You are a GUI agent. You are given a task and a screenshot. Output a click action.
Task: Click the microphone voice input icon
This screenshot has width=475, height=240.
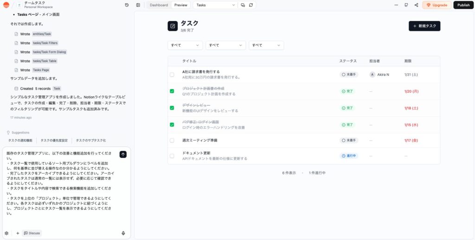123,233
